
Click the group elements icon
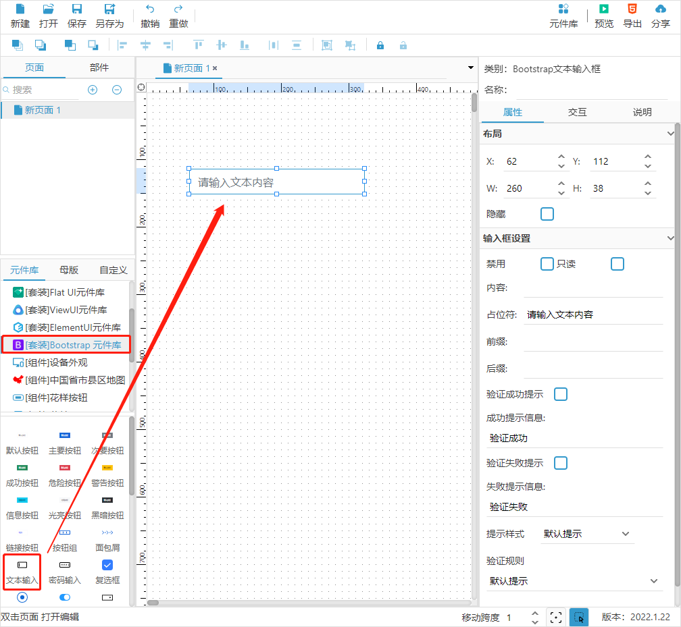point(326,45)
